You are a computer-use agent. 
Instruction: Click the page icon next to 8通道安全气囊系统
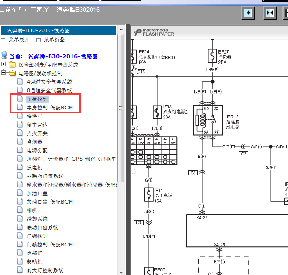tap(20, 90)
